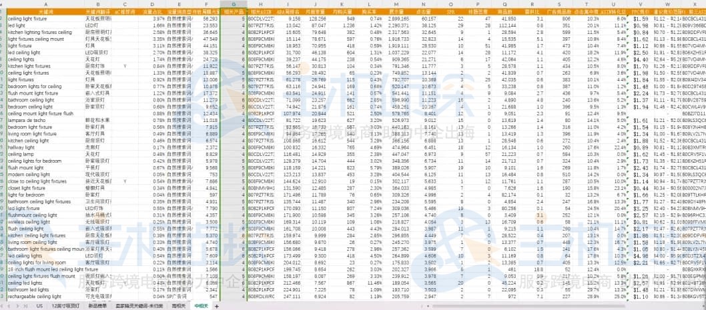The width and height of the screenshot is (706, 310).
Task: Click the 关键词 header cell in column A
Action: point(45,12)
